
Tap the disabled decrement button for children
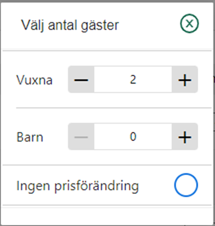pos(81,136)
